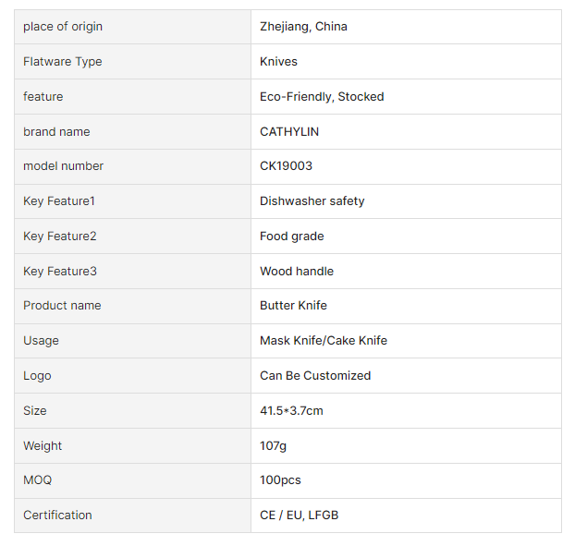Screen dimensions: 575x546
Task: Select the 'Food grade' value
Action: pos(291,237)
